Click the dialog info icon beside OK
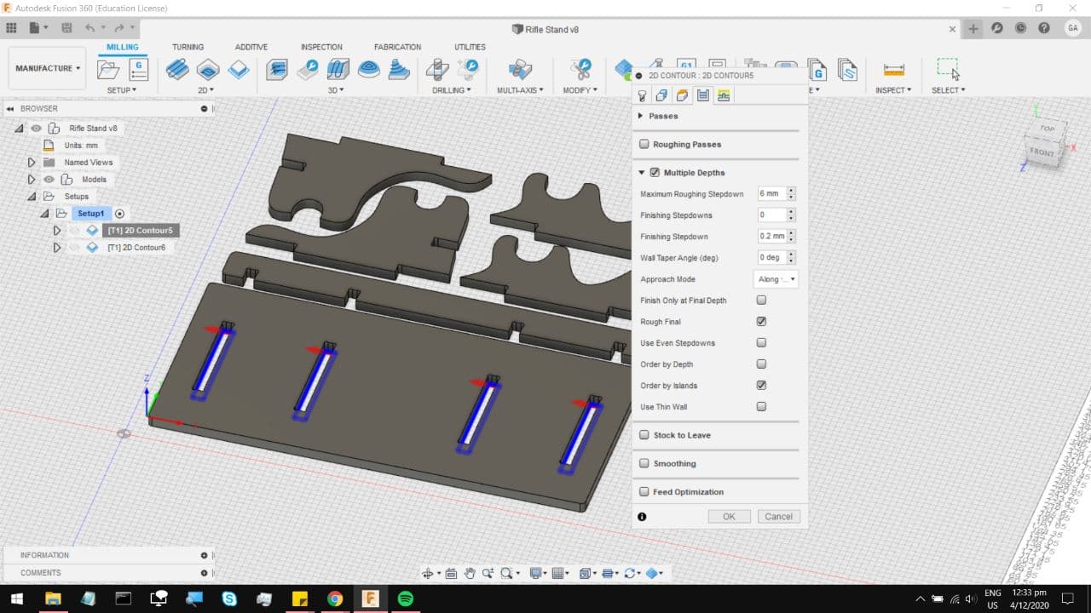Image resolution: width=1091 pixels, height=613 pixels. point(642,517)
